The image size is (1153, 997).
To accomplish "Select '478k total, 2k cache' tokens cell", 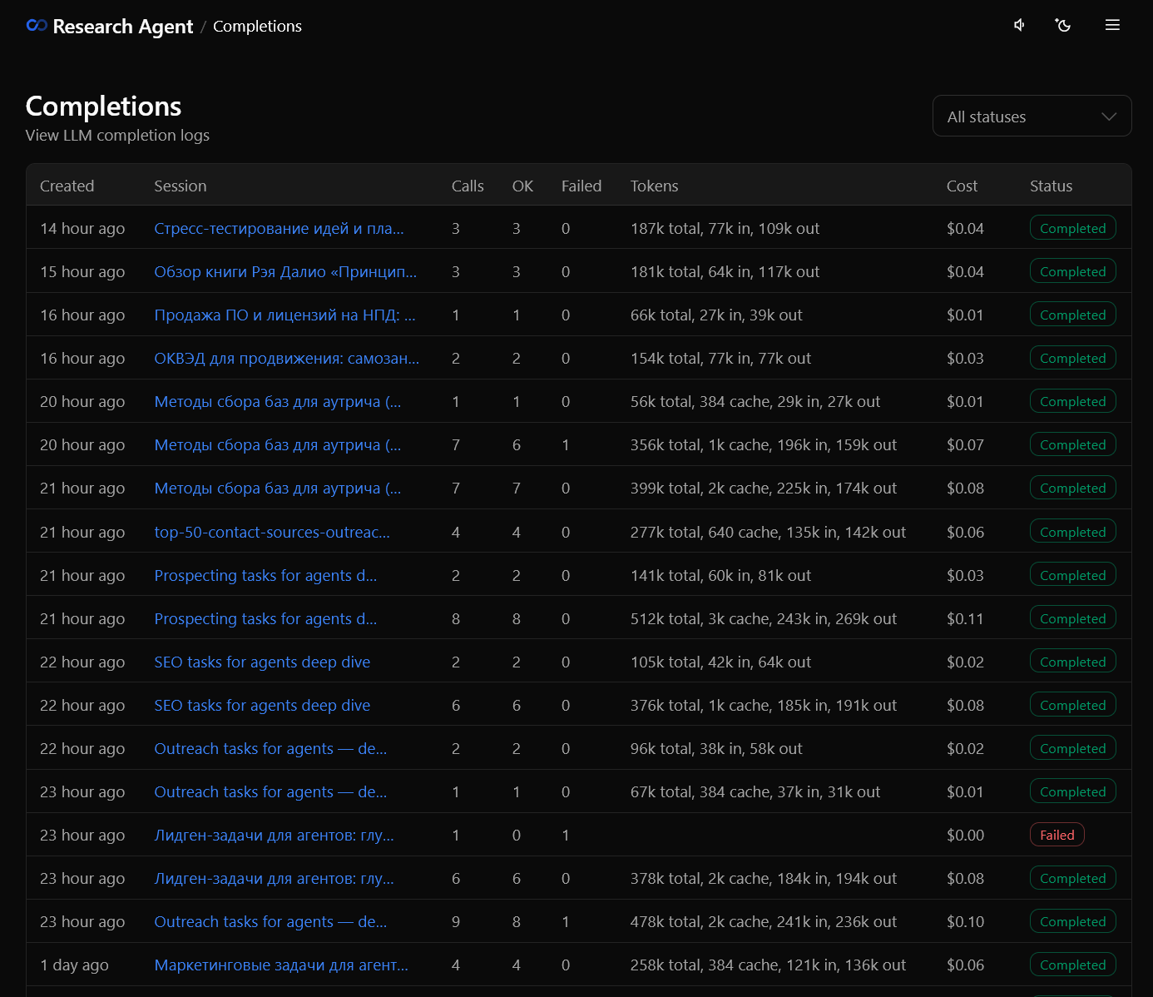I will coord(764,922).
